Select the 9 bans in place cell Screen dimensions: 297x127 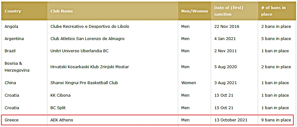click(x=276, y=120)
